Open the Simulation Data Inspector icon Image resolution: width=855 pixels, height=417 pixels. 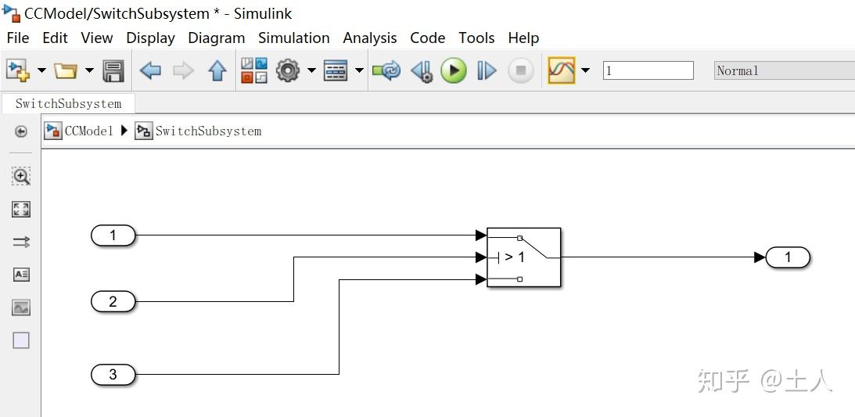(561, 70)
